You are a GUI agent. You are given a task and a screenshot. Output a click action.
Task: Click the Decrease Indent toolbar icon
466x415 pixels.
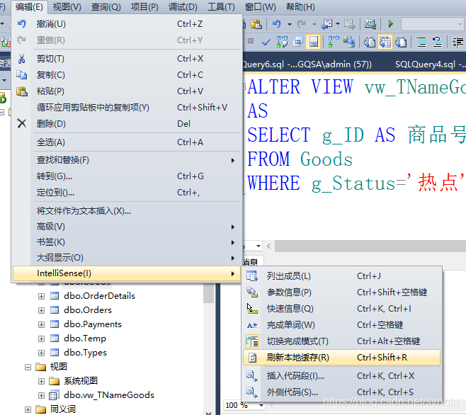coord(458,42)
